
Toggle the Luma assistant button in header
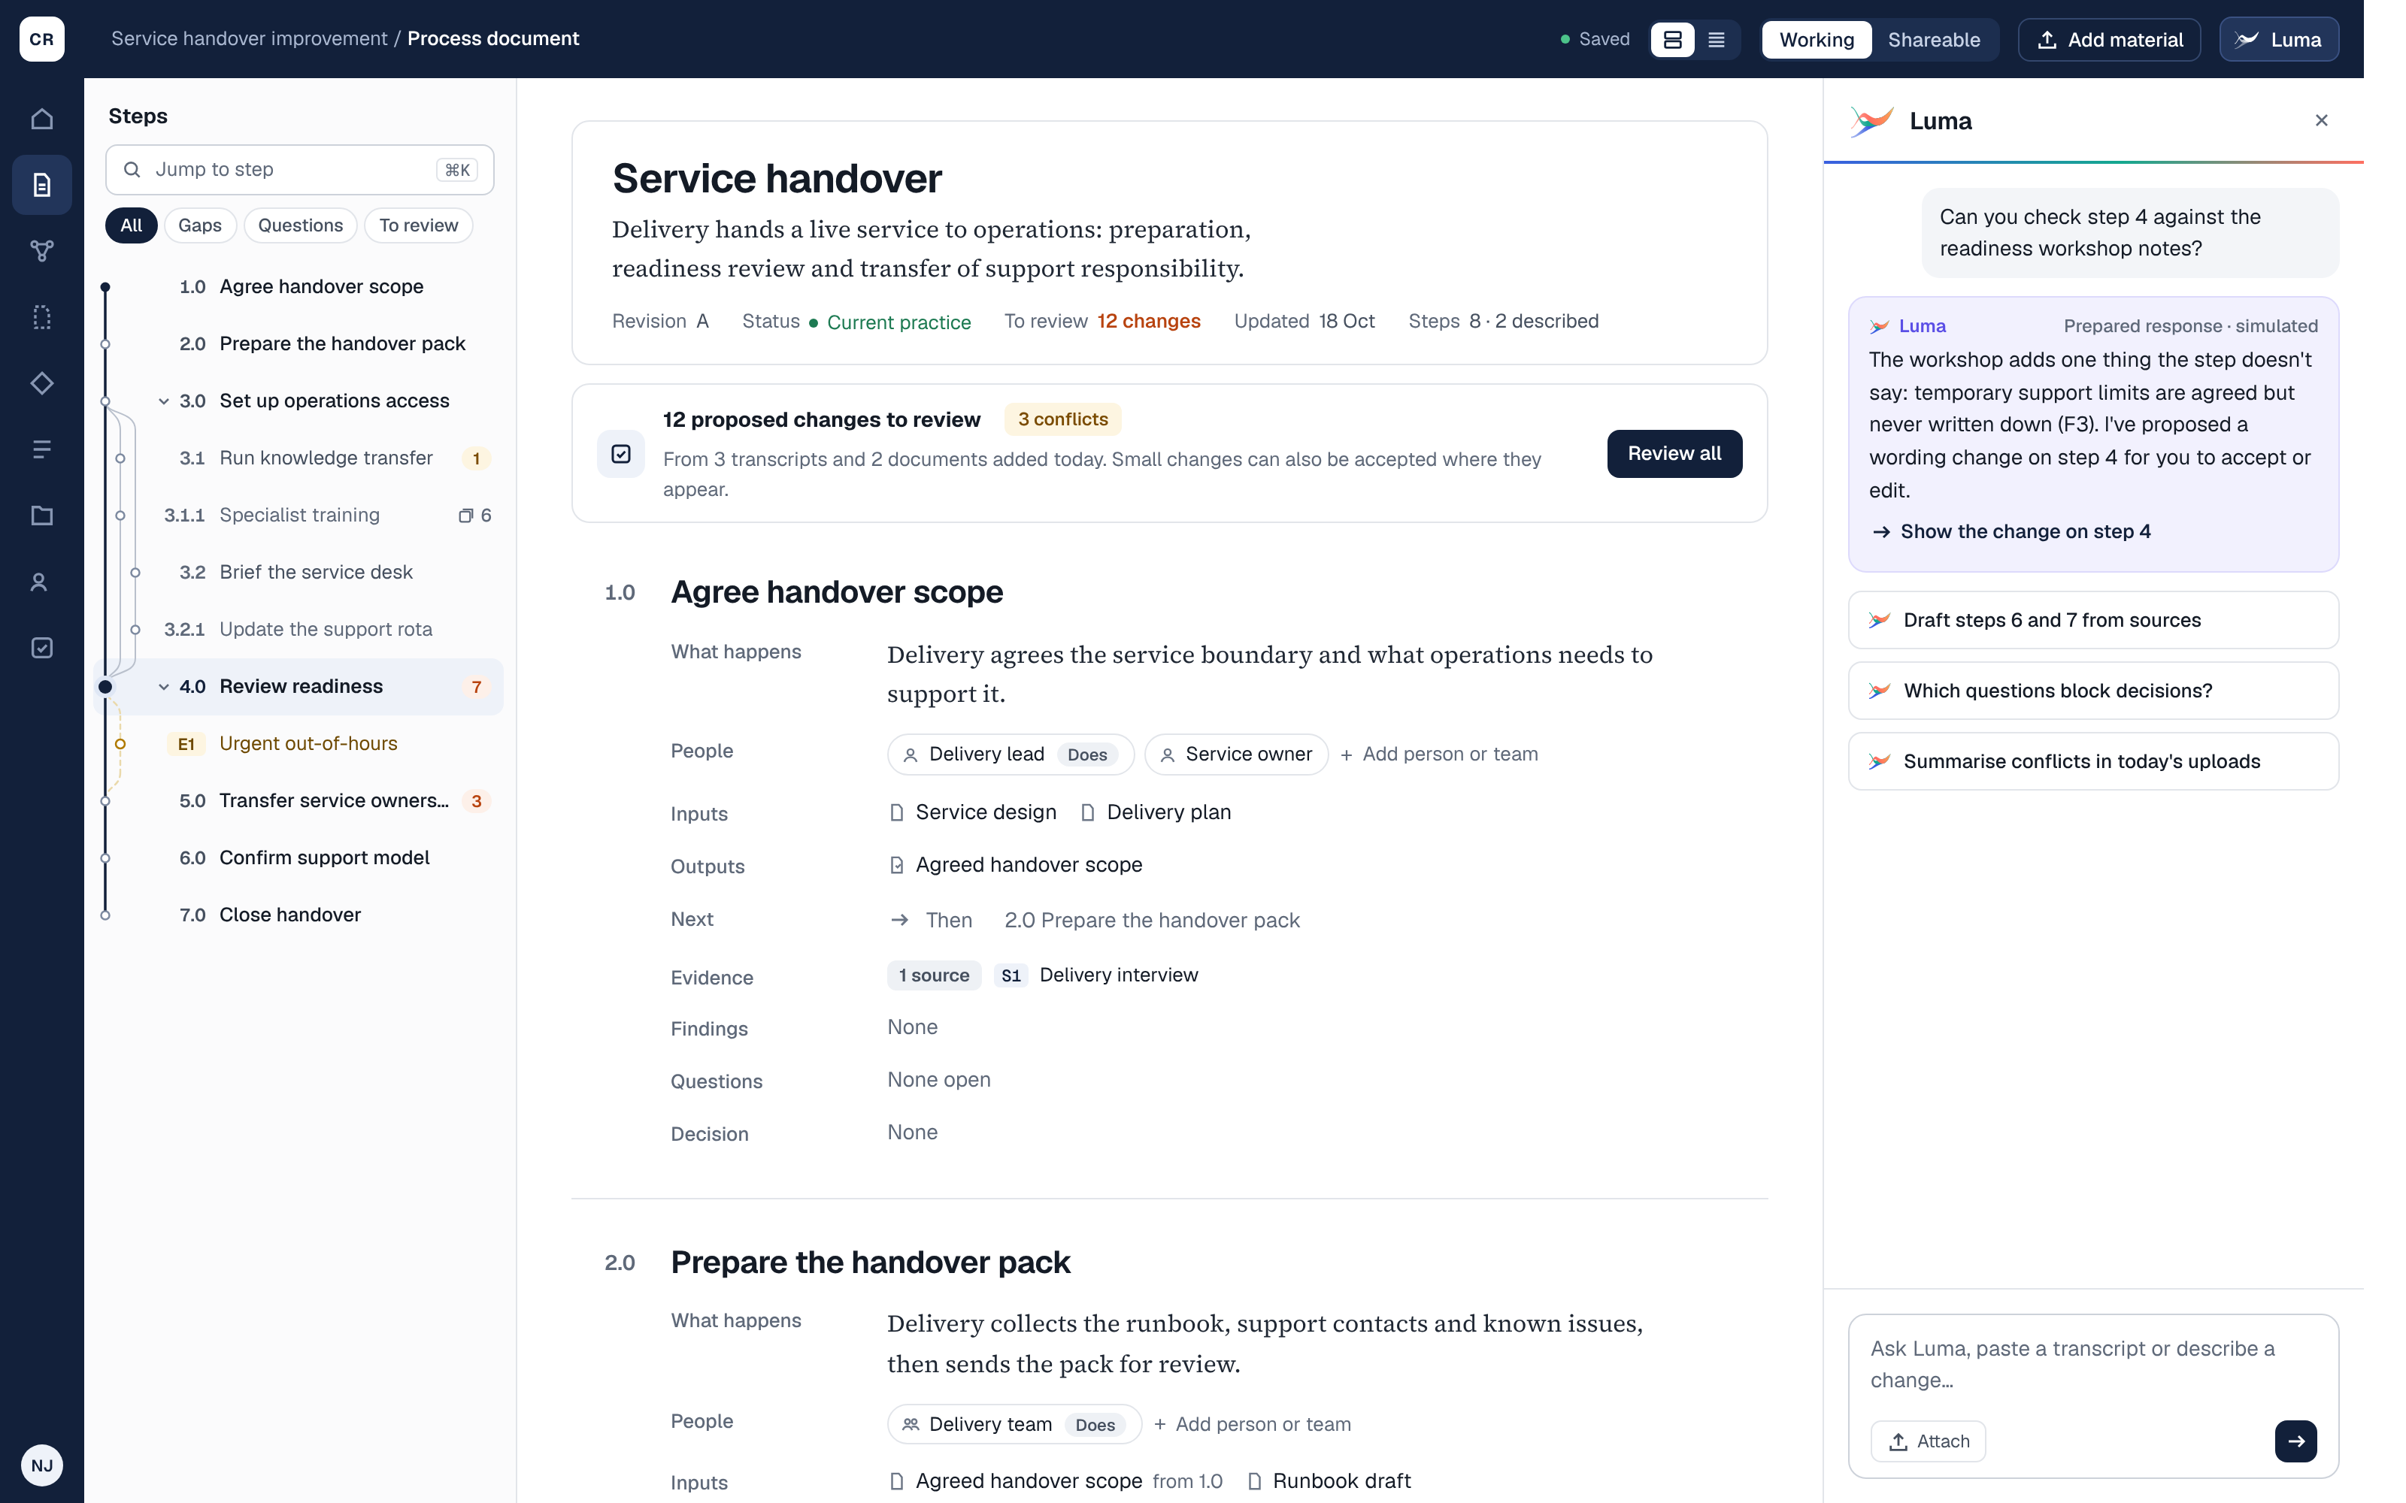pos(2279,40)
